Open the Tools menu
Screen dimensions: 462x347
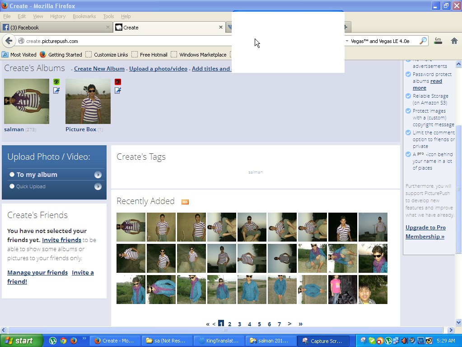pos(108,16)
